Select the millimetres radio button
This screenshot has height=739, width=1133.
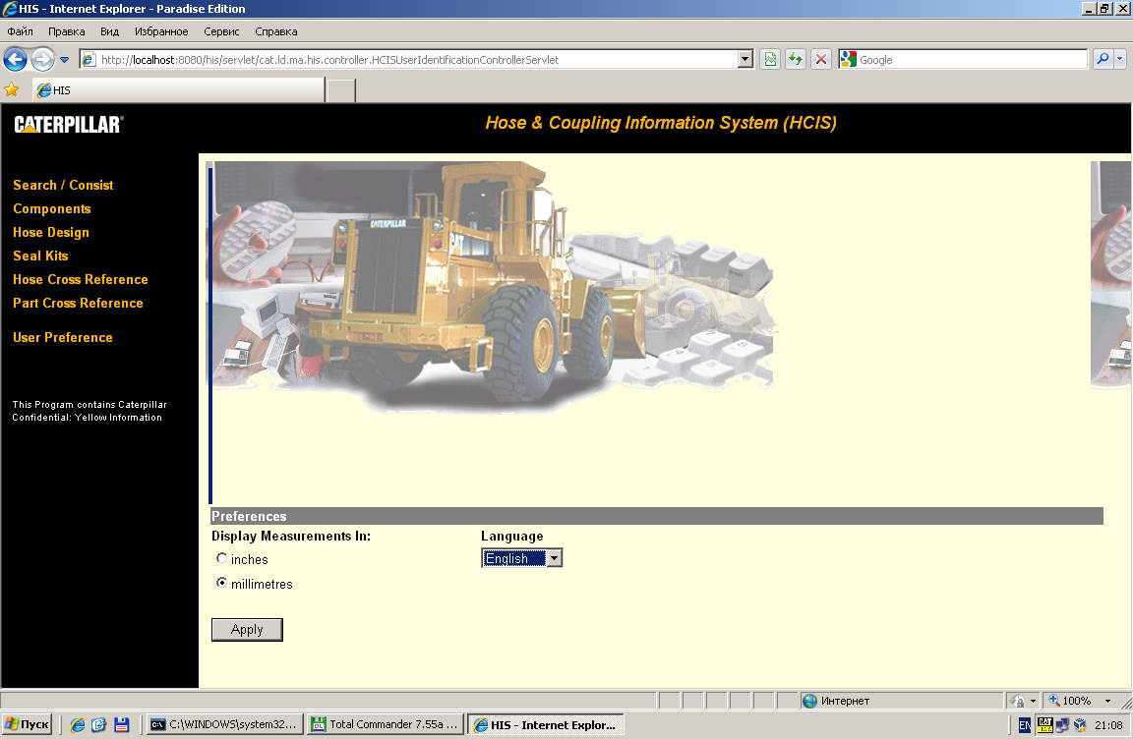point(222,583)
